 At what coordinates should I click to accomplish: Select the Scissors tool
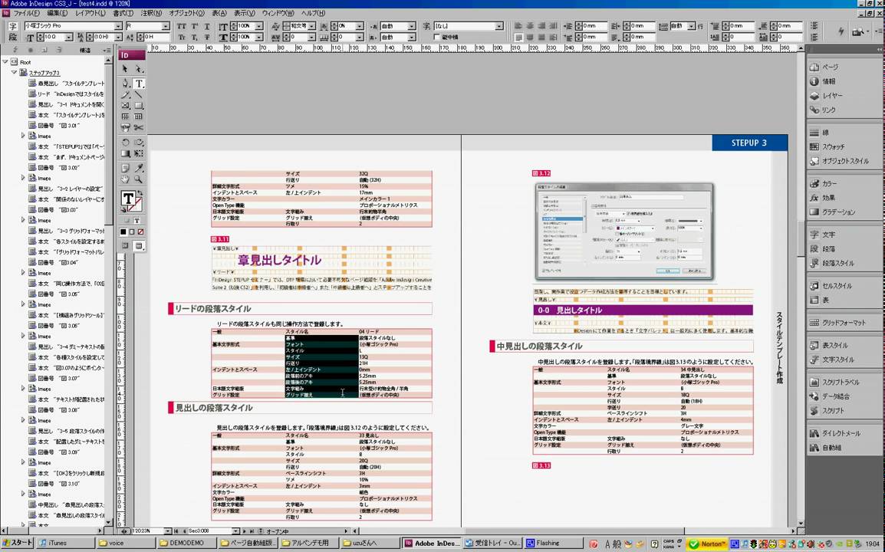[x=139, y=127]
